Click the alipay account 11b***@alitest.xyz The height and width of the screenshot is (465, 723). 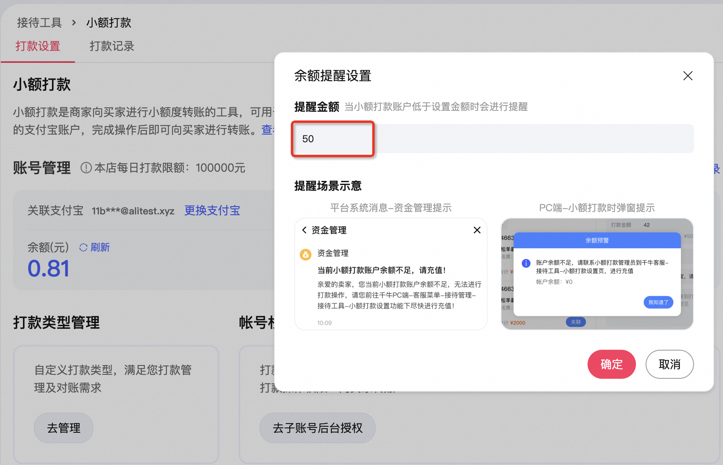(x=133, y=211)
